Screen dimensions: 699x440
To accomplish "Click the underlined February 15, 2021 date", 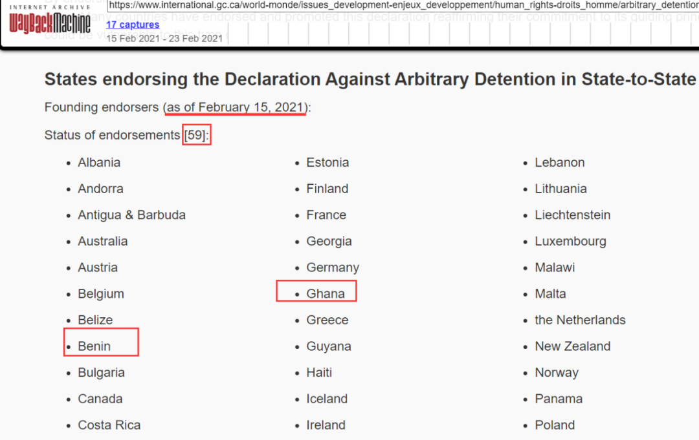I will point(236,107).
